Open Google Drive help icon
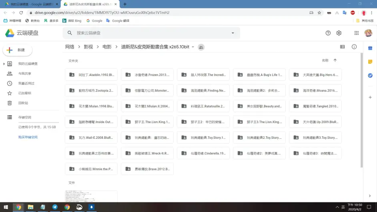Viewport: 377px width, 212px height. coord(328,33)
